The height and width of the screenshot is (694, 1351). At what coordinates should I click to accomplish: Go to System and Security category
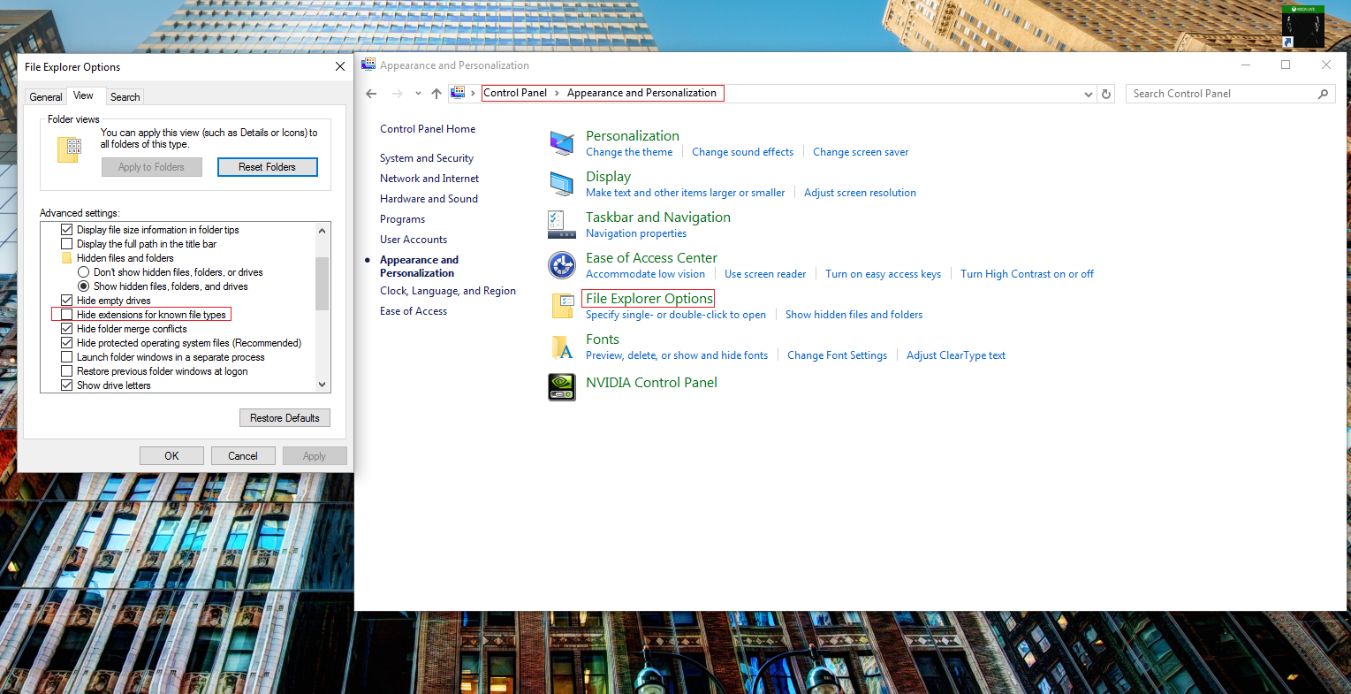pyautogui.click(x=427, y=158)
